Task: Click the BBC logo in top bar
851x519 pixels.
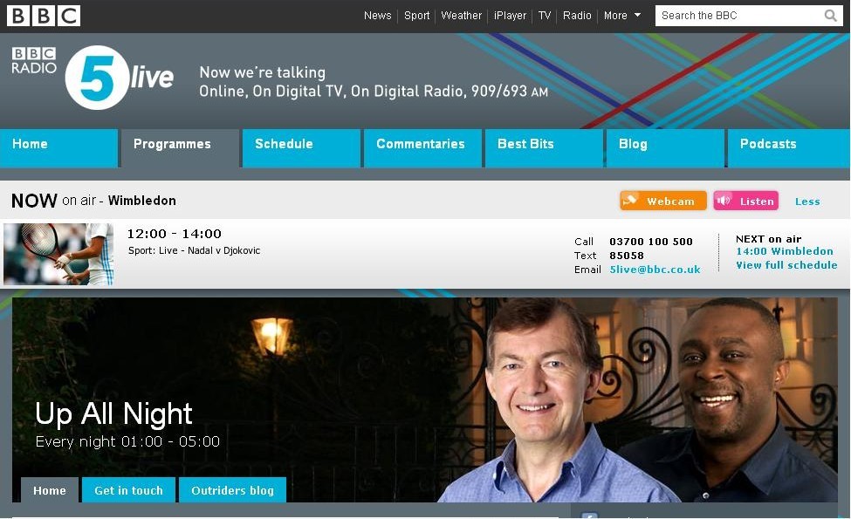Action: point(44,16)
